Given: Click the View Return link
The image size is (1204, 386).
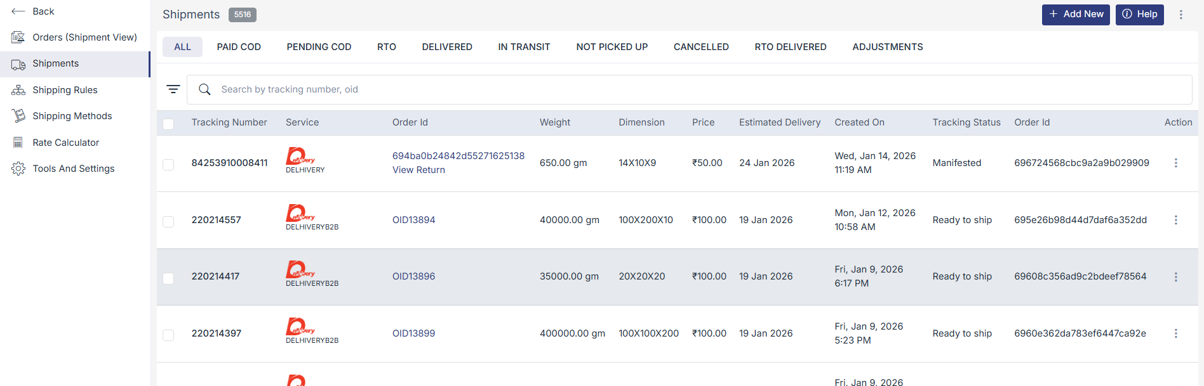Looking at the screenshot, I should point(418,170).
